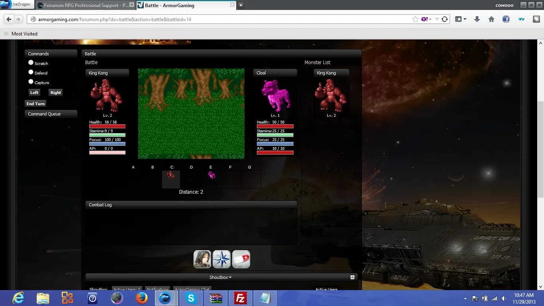
Task: Click the pink Clool enemy sprite
Action: (275, 96)
